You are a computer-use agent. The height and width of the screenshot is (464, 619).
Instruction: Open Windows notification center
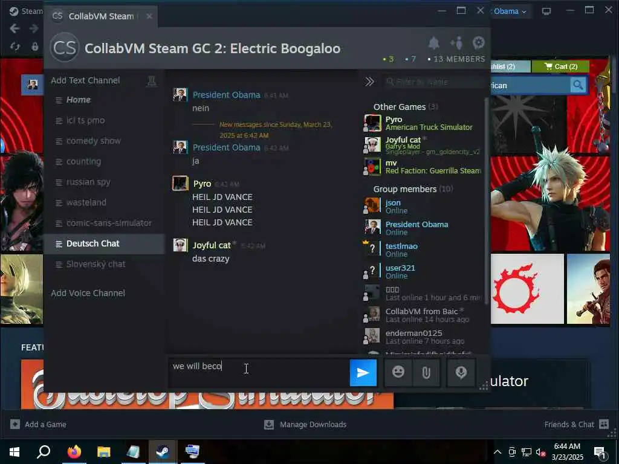(x=600, y=452)
